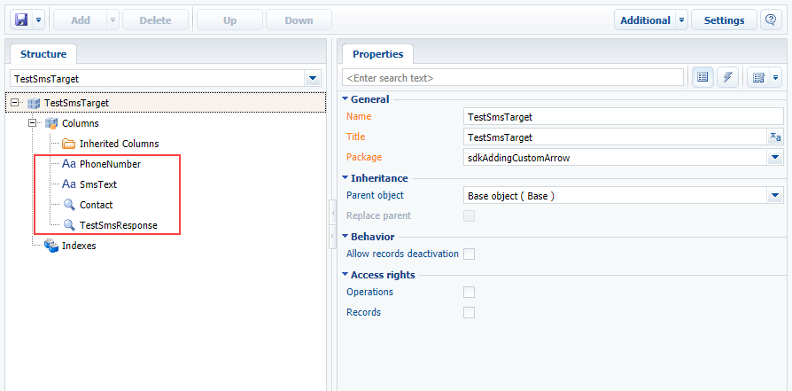Screen dimensions: 792x391
Task: Tick the Operations access rights checkbox
Action: click(x=470, y=292)
